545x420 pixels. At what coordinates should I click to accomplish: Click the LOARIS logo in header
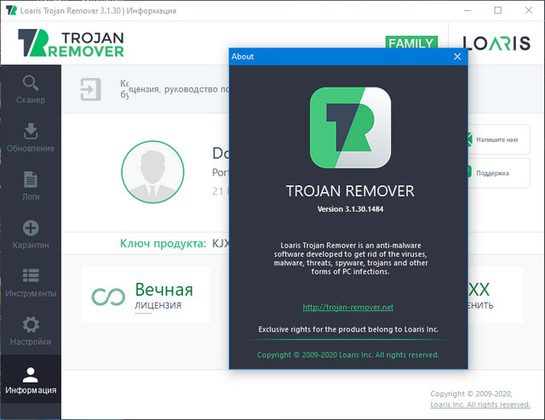tap(496, 43)
